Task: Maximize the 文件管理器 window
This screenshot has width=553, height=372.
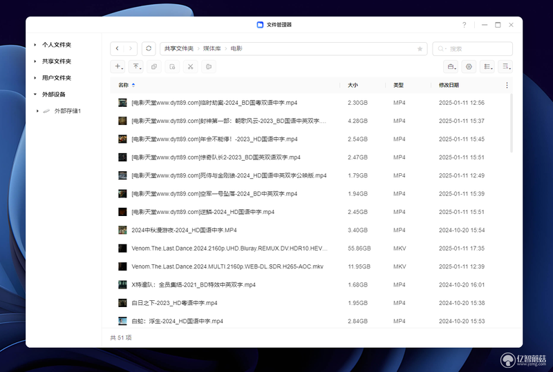Action: 498,25
